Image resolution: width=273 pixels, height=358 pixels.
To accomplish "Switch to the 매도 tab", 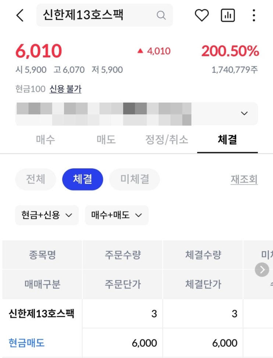I will coord(106,140).
